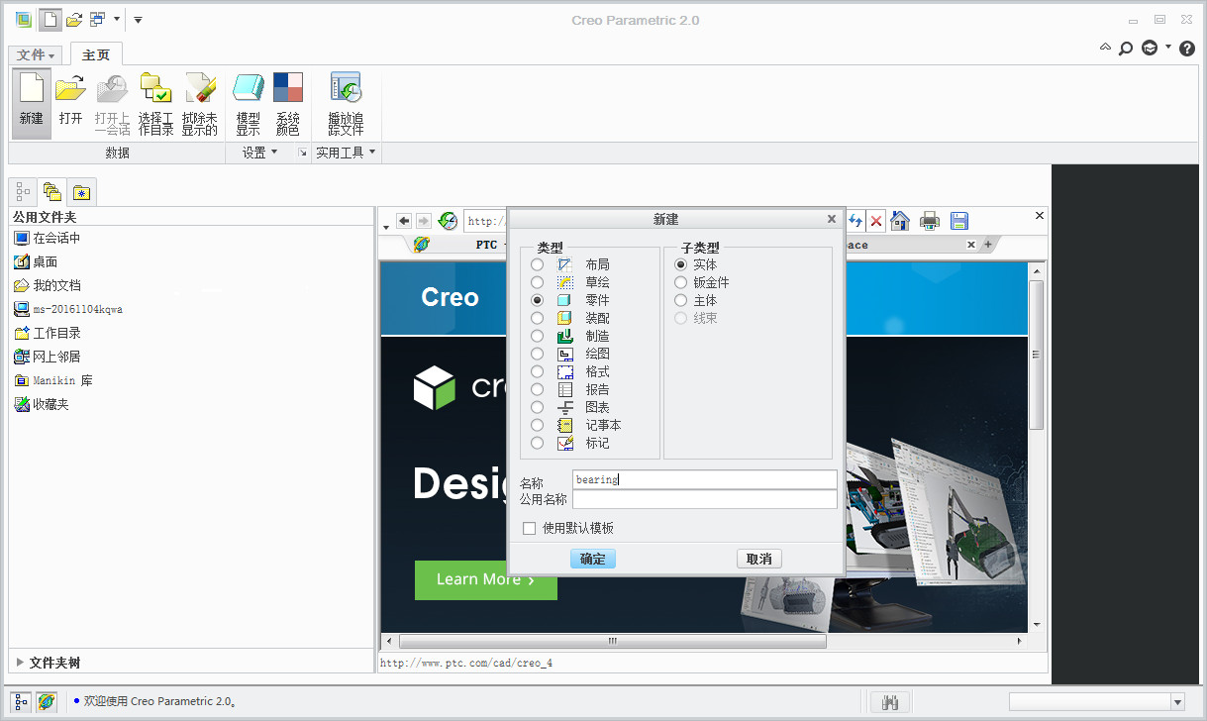Select 草绘 sketch type radio button

538,282
